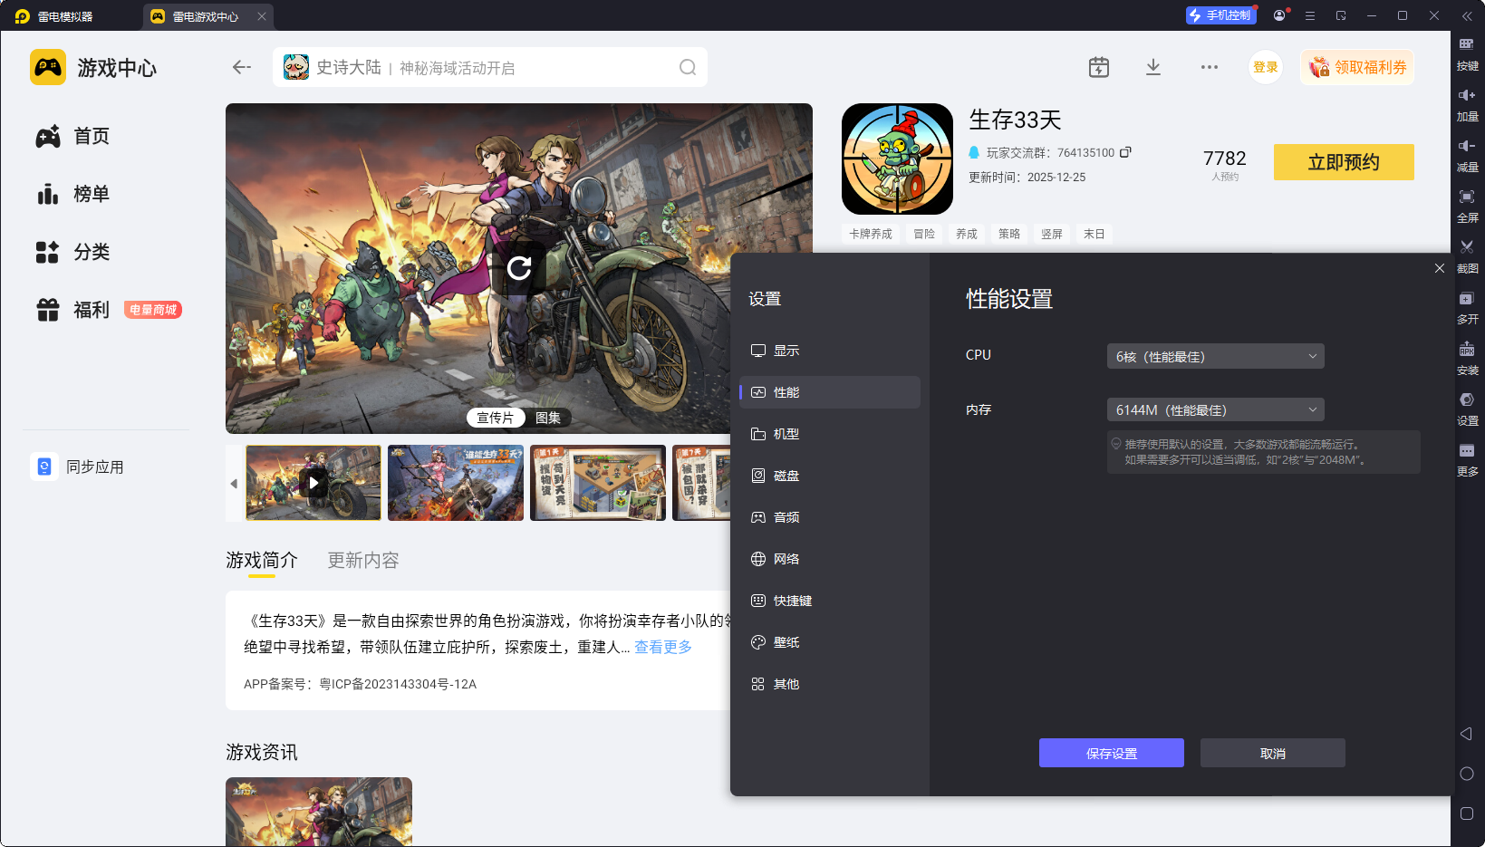Screen dimensions: 1485x847
Task: Open the calendar check-in icon
Action: point(1099,67)
